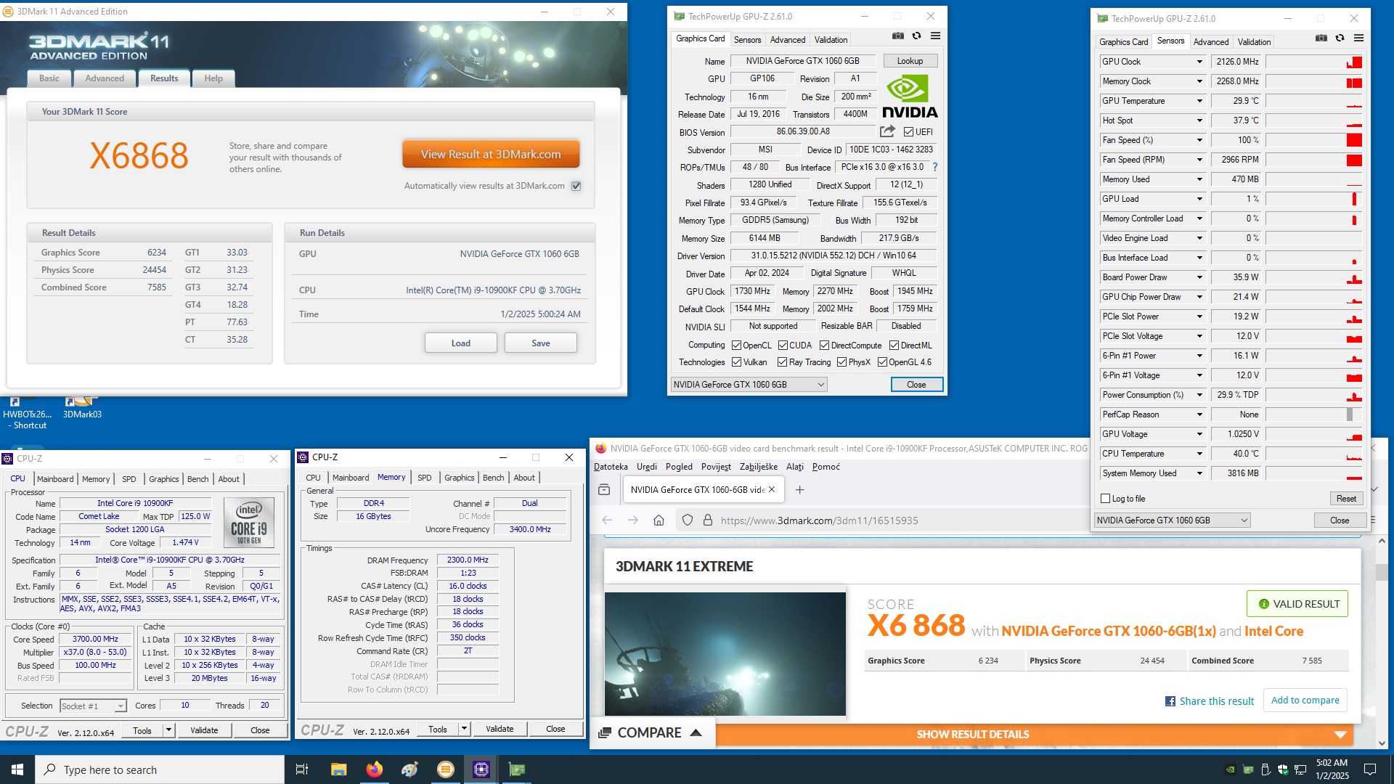Open Firefox from the taskbar
This screenshot has height=784, width=1394.
pos(374,769)
